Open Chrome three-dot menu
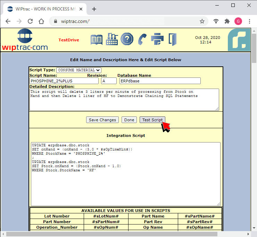 (249, 21)
